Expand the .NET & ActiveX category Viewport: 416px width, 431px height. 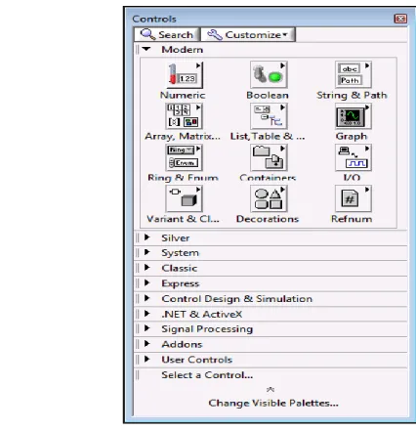[147, 314]
